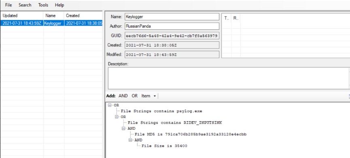This screenshot has width=350, height=158.
Task: Select the root OR node label
Action: [x=116, y=105]
